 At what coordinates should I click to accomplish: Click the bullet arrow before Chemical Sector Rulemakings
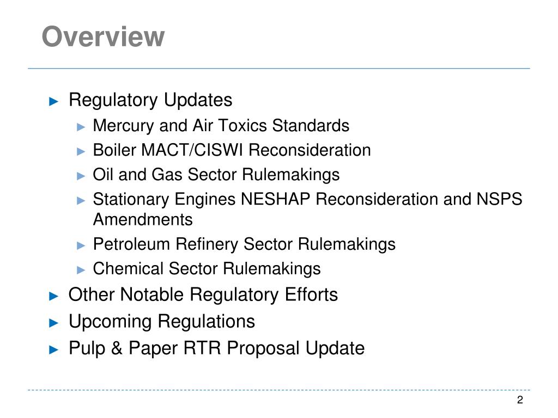[x=81, y=269]
